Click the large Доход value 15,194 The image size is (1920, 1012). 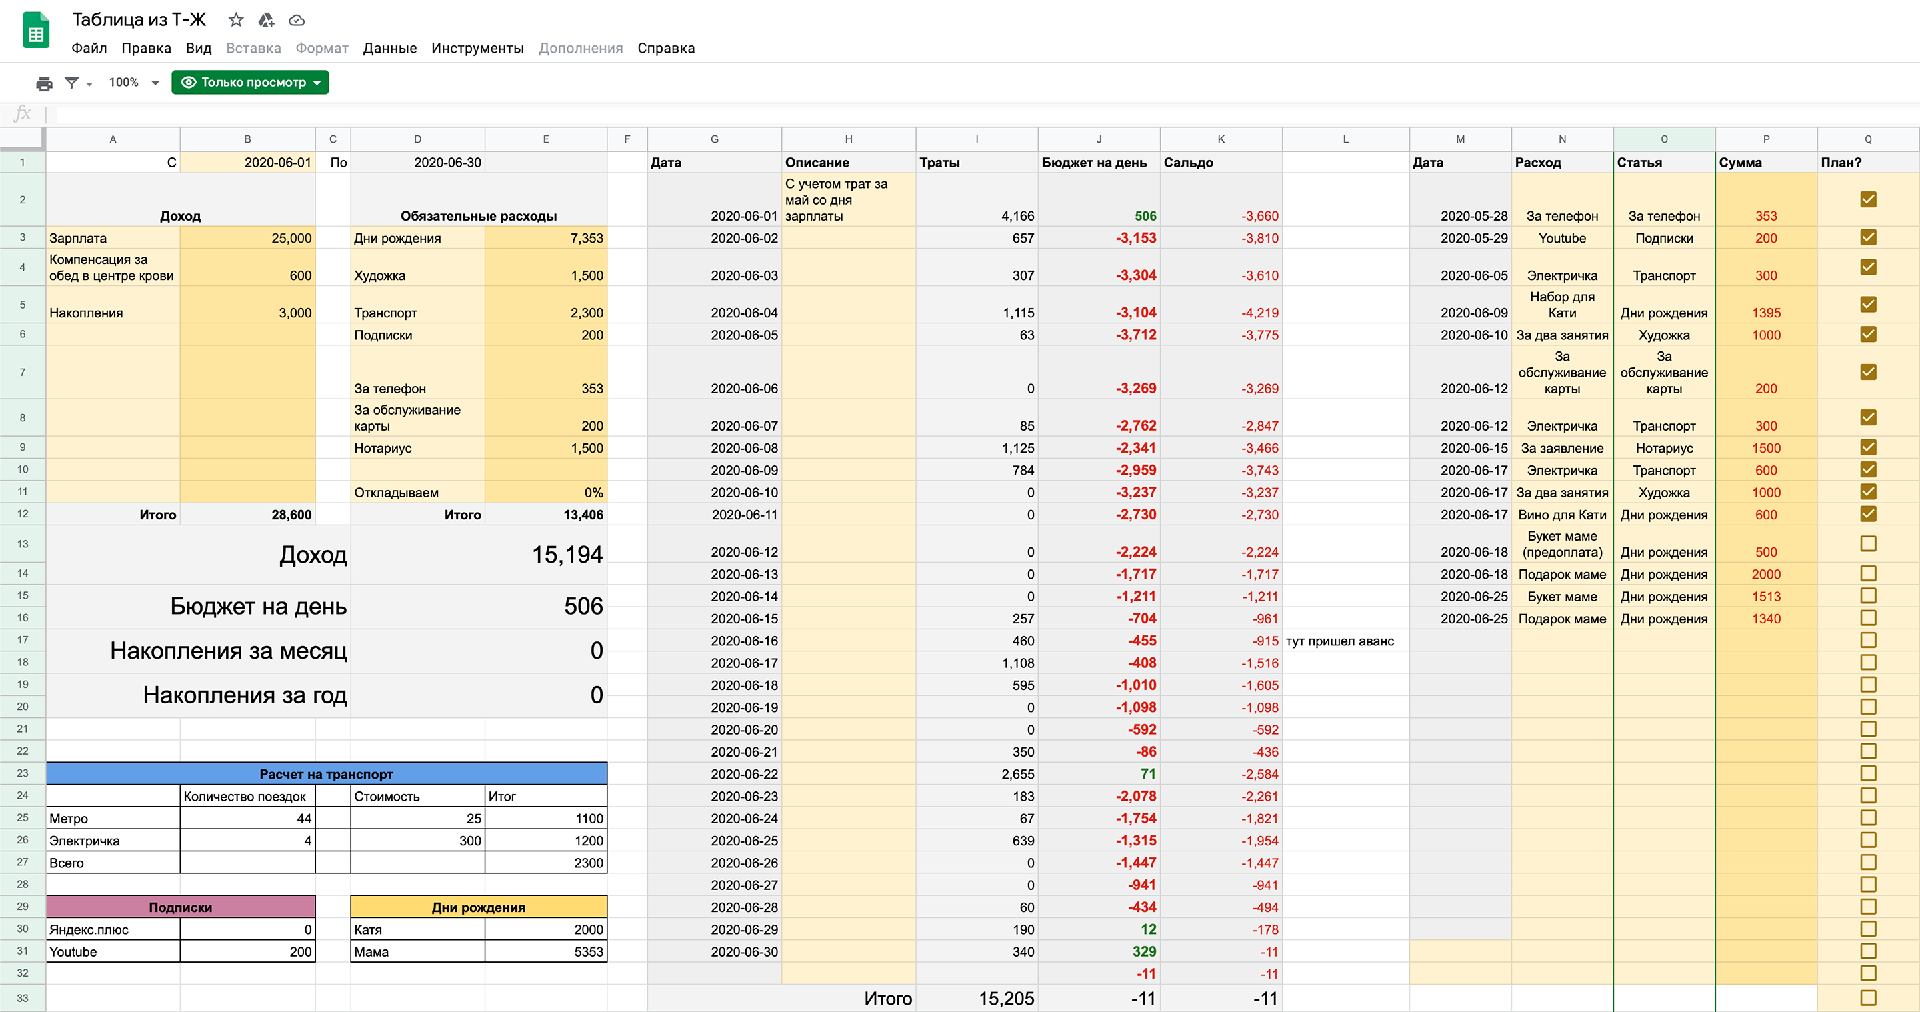(479, 555)
